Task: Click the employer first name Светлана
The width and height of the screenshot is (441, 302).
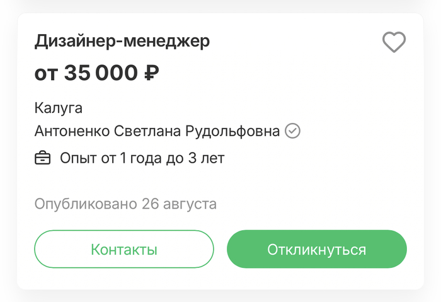Action: [147, 131]
